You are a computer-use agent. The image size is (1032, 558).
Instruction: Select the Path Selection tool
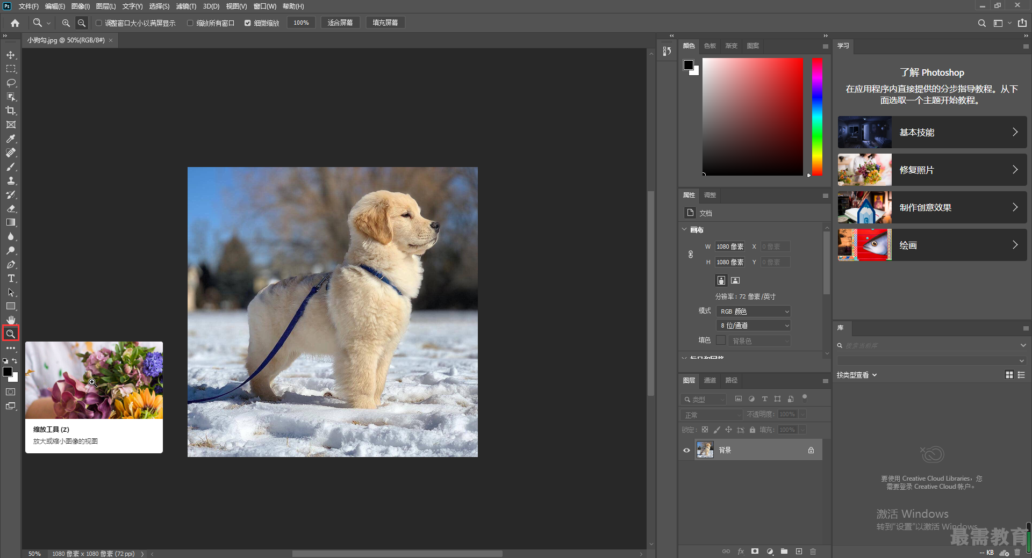tap(11, 292)
